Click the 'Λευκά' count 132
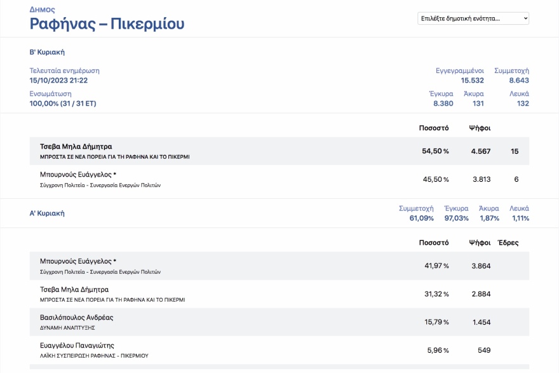 (x=522, y=104)
